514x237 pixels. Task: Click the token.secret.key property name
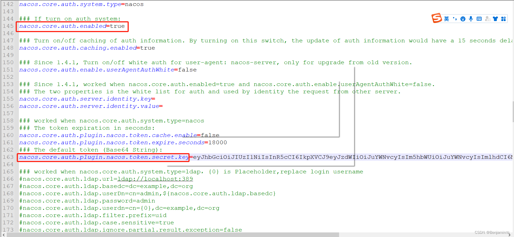pyautogui.click(x=104, y=157)
